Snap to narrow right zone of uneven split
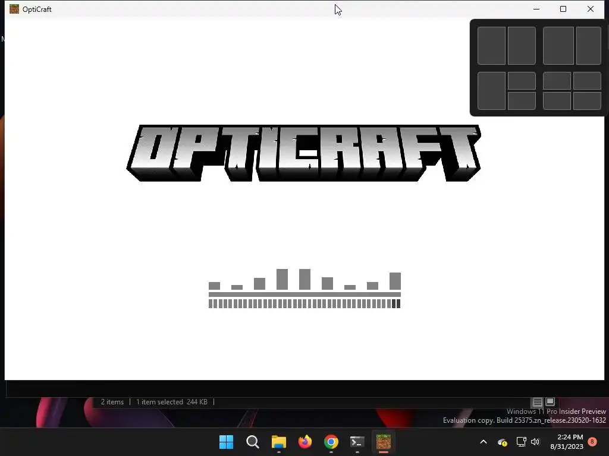 tap(589, 46)
